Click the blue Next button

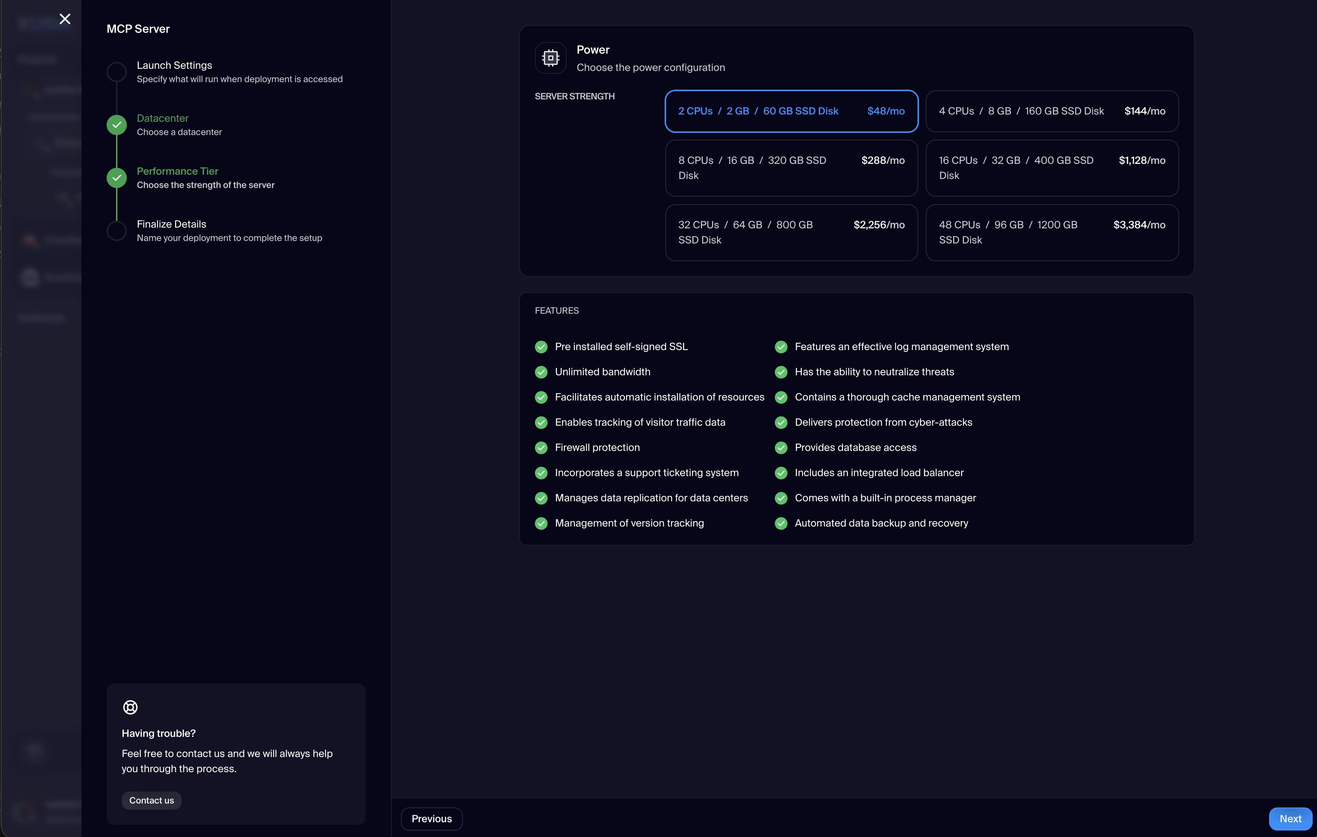[x=1290, y=818]
